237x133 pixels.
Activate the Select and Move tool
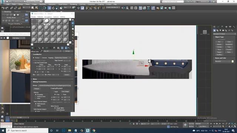click(49, 8)
